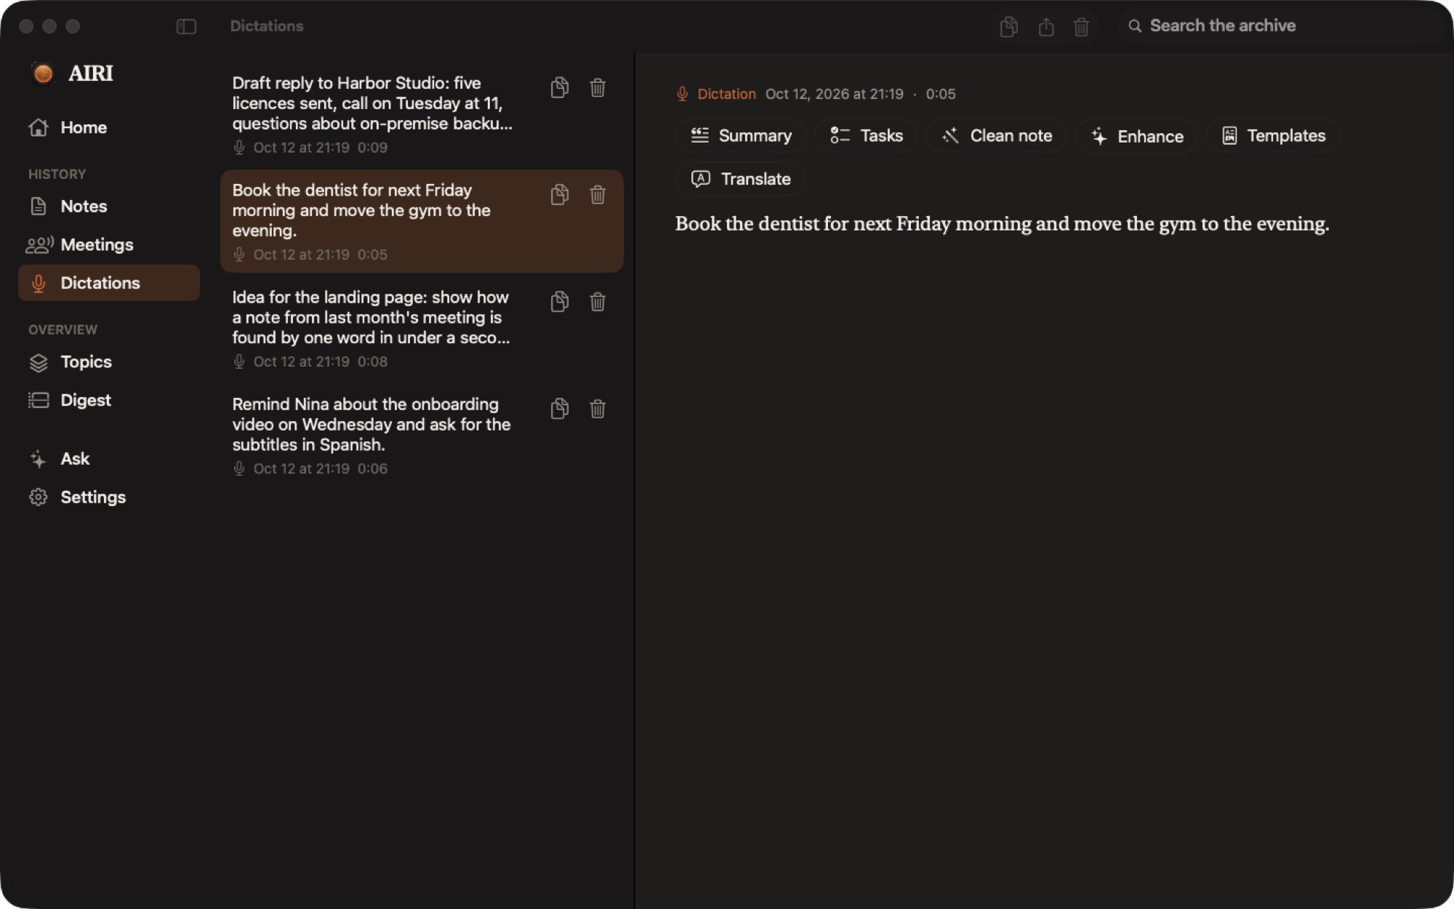The image size is (1454, 909).
Task: Open the Dictations section in sidebar
Action: coord(109,283)
